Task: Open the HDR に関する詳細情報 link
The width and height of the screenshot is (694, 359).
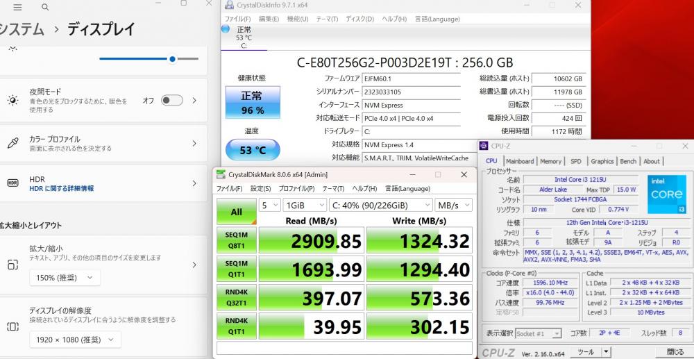Action: point(62,189)
